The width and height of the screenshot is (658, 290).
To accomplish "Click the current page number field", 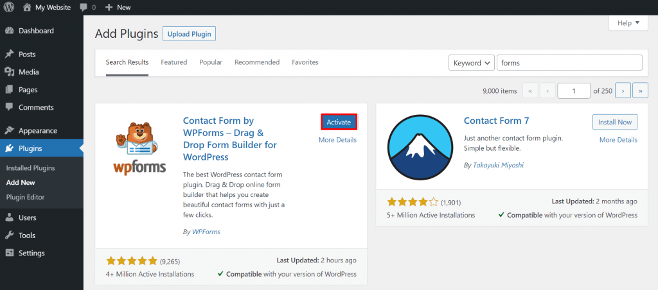I will point(574,90).
